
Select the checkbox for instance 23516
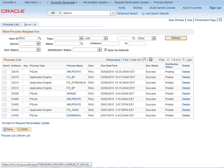click(x=5, y=71)
